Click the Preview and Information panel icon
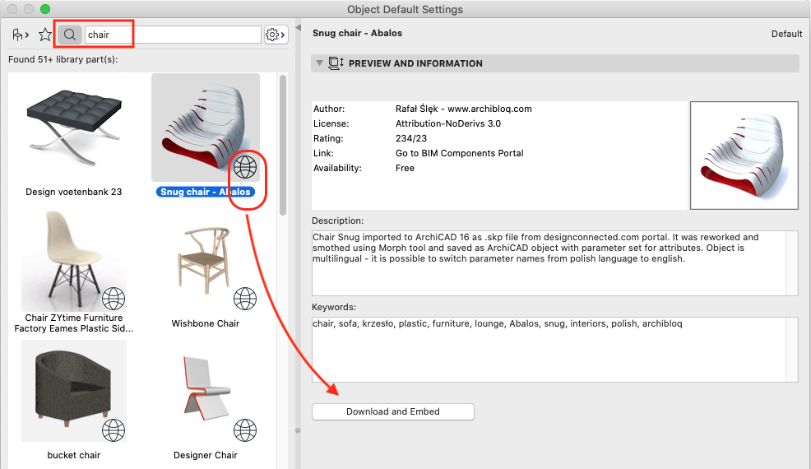The image size is (811, 469). point(336,63)
